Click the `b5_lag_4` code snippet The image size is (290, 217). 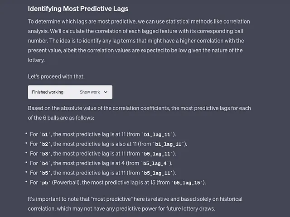point(155,163)
